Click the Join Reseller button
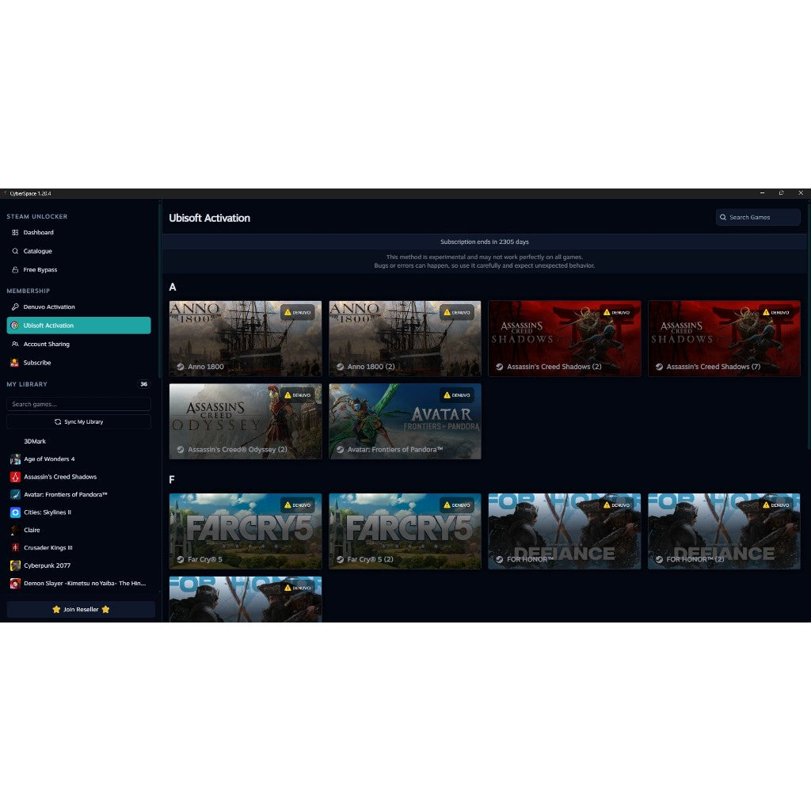This screenshot has height=811, width=811. point(80,609)
